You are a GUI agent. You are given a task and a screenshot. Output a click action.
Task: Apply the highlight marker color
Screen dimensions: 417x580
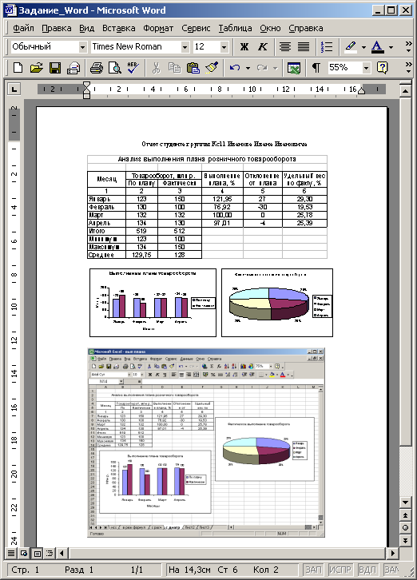(x=351, y=47)
